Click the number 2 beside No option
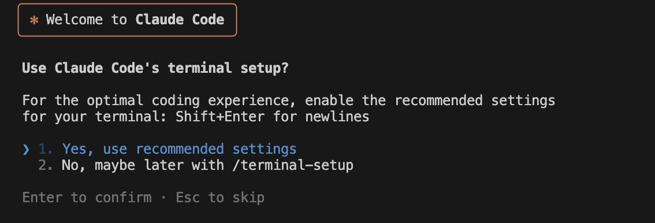Image resolution: width=655 pixels, height=223 pixels. [x=46, y=165]
